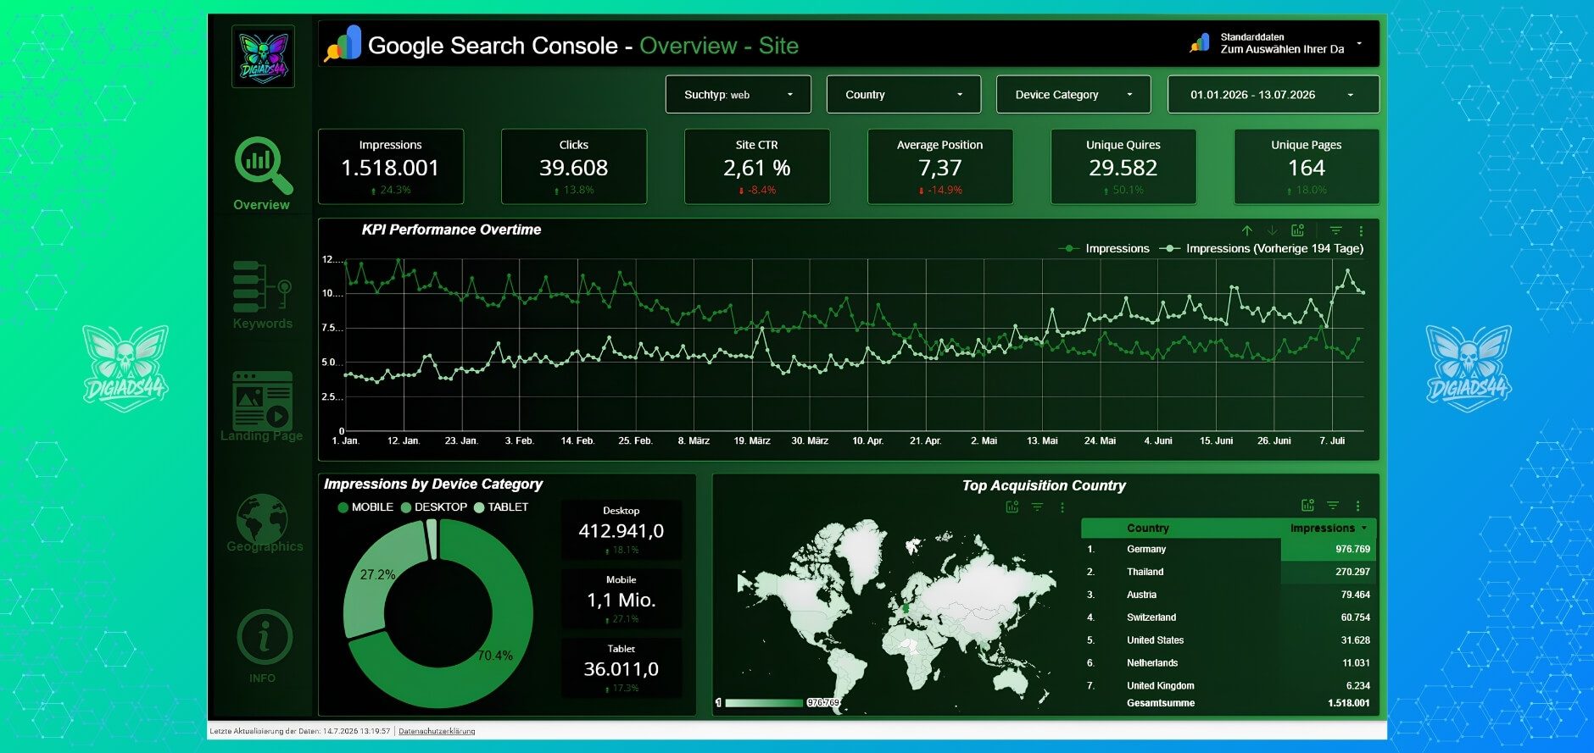The height and width of the screenshot is (753, 1594).
Task: Toggle the DESKTOP legend entry
Action: click(x=434, y=507)
